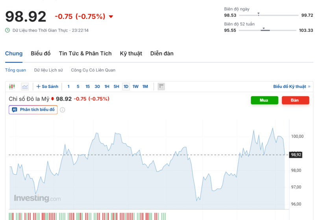This screenshot has width=315, height=220.
Task: Click the Biên độ 52 tuần range slider
Action: (268, 30)
